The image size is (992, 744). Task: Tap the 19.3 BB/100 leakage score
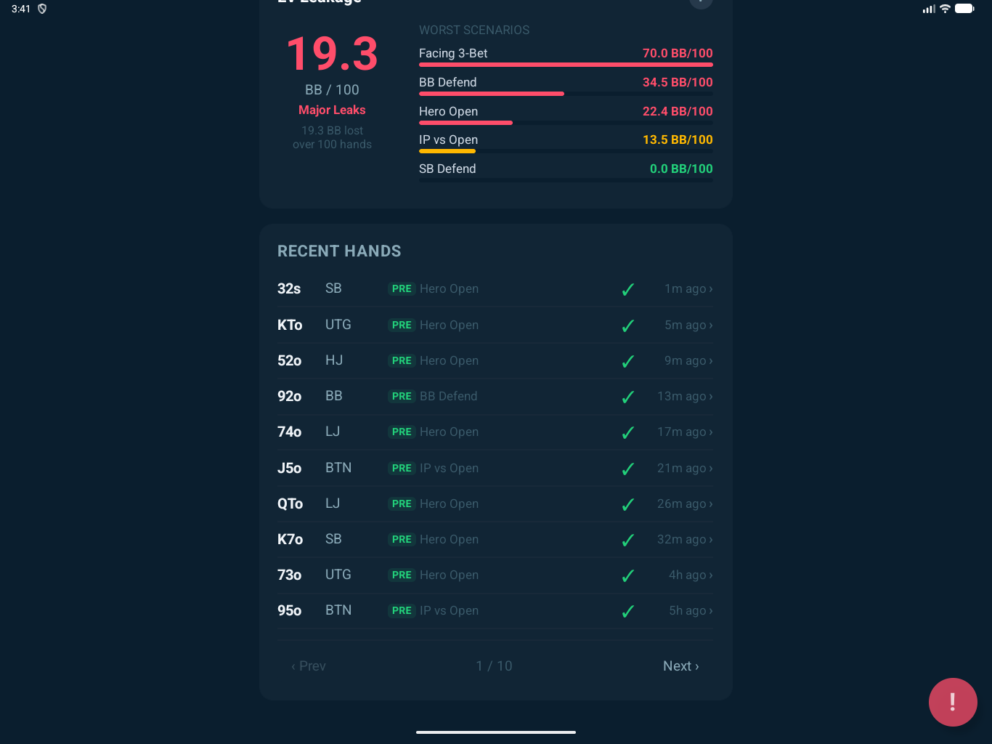[332, 55]
